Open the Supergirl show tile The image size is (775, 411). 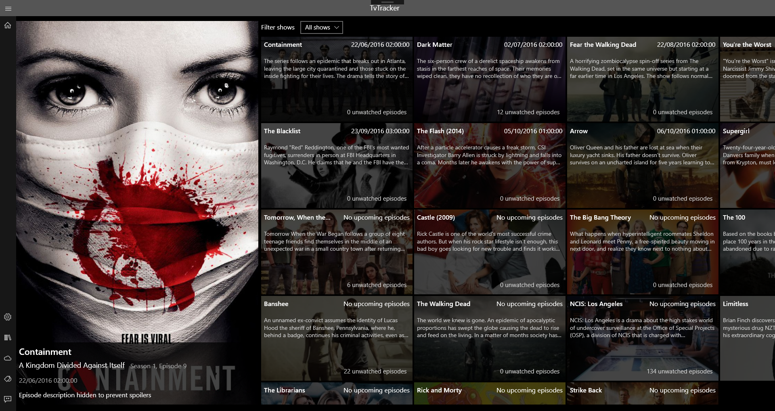748,166
